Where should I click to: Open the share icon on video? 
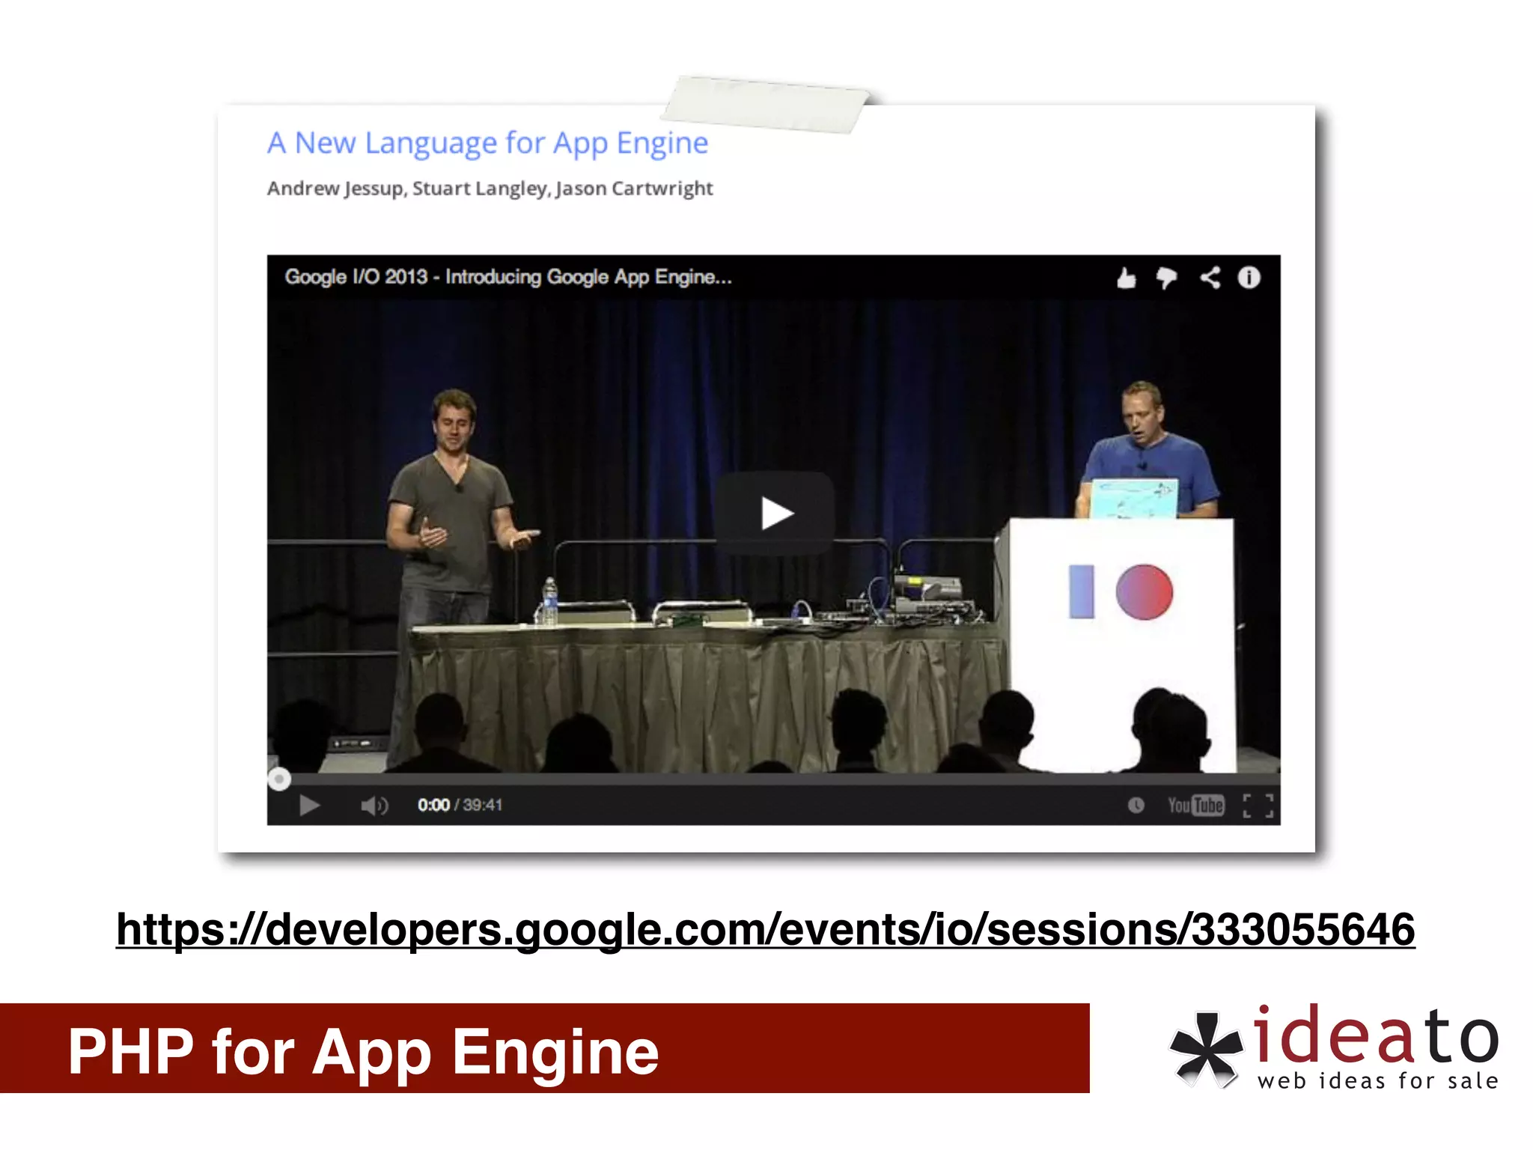[x=1210, y=278]
